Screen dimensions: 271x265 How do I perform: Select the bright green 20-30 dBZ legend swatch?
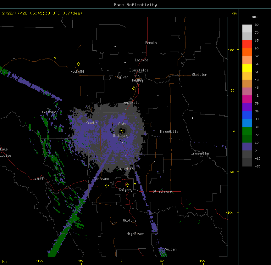(247, 131)
